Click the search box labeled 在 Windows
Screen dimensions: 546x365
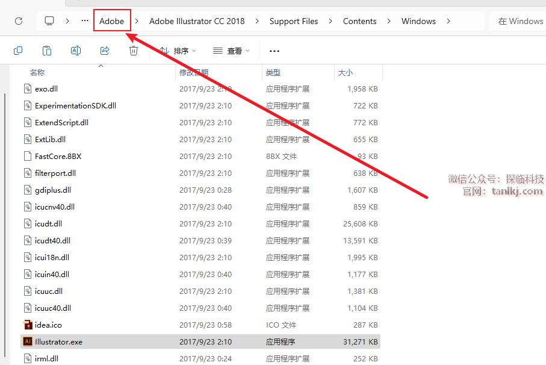518,21
